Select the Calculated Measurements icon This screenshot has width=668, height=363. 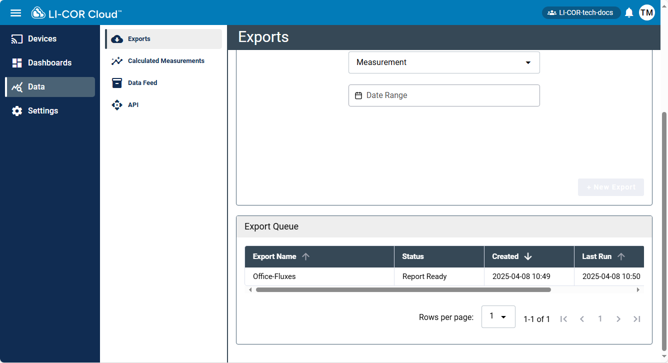[116, 60]
